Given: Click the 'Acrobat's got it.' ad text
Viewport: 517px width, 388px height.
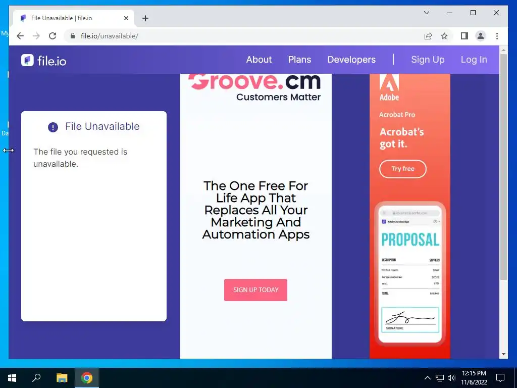Looking at the screenshot, I should (x=401, y=138).
